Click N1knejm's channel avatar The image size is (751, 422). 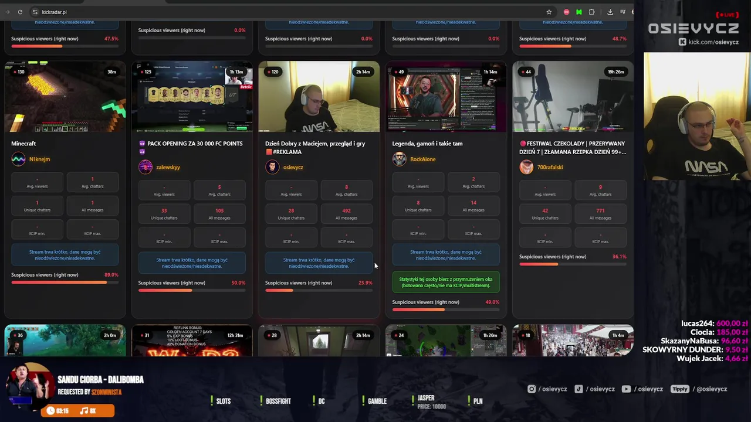click(18, 159)
